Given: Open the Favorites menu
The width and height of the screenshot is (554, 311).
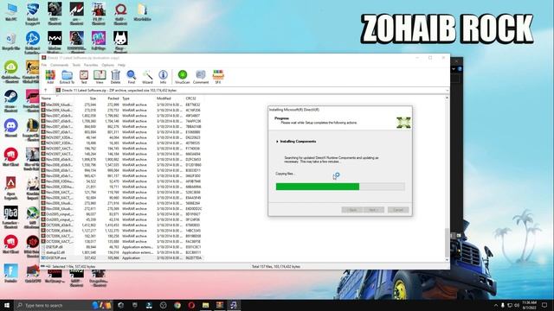Looking at the screenshot, I should (x=91, y=65).
